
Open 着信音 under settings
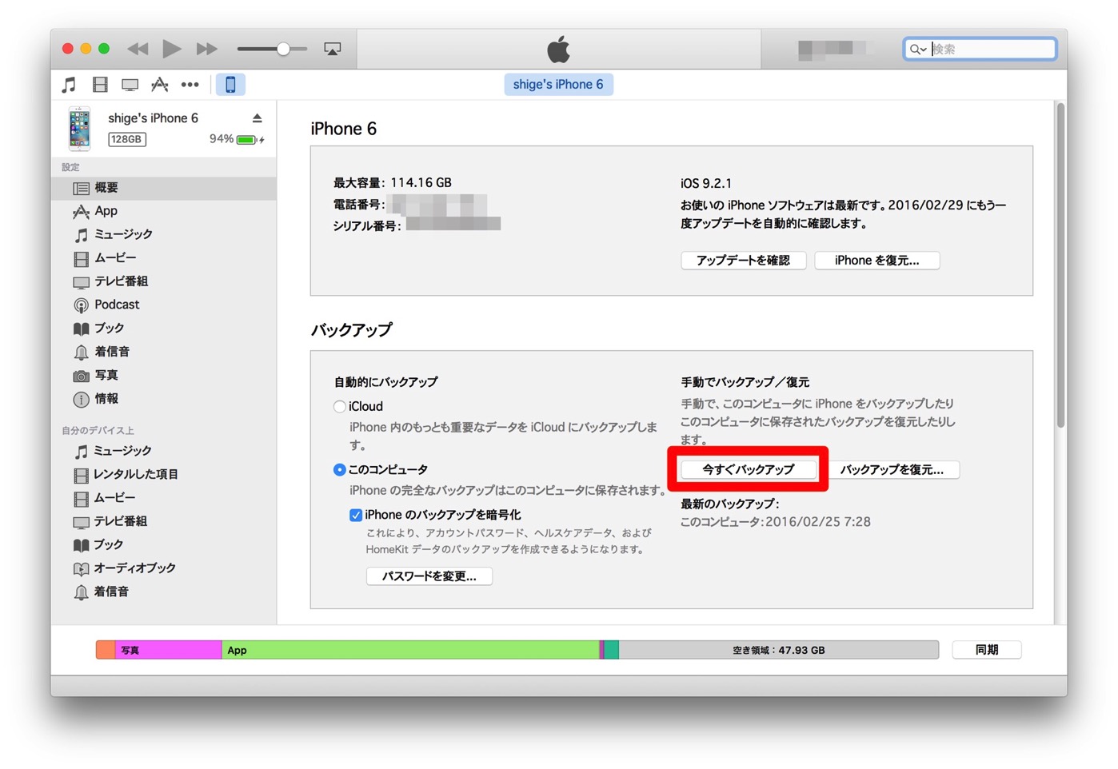(x=164, y=352)
